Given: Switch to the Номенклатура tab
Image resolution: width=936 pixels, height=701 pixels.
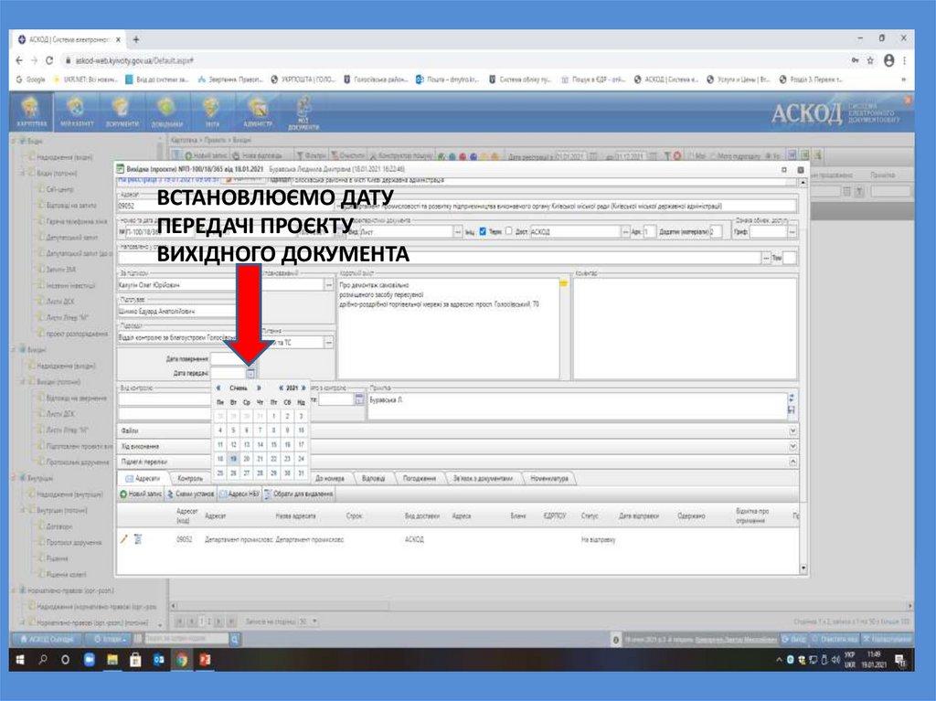Looking at the screenshot, I should pyautogui.click(x=549, y=478).
